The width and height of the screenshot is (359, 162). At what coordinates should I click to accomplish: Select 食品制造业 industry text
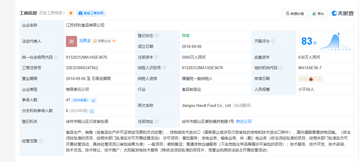(x=191, y=90)
